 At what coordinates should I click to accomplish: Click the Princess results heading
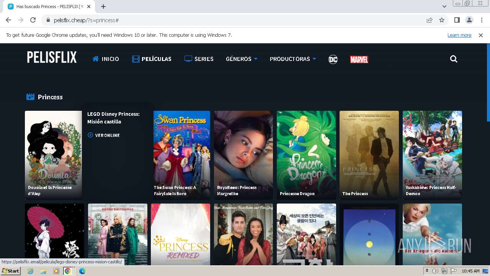point(50,97)
